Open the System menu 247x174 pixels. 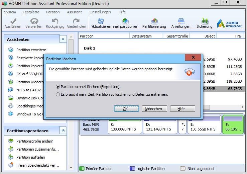point(10,12)
